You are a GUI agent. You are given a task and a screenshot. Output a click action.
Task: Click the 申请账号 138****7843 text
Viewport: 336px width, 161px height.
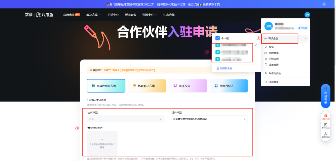[122, 70]
